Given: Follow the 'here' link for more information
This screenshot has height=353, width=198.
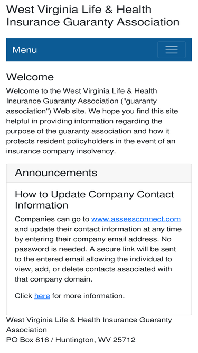Looking at the screenshot, I should point(42,296).
